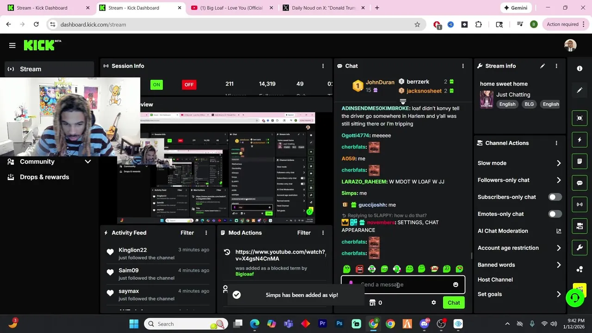Click the Just Chatting category thumbnail

(x=487, y=99)
